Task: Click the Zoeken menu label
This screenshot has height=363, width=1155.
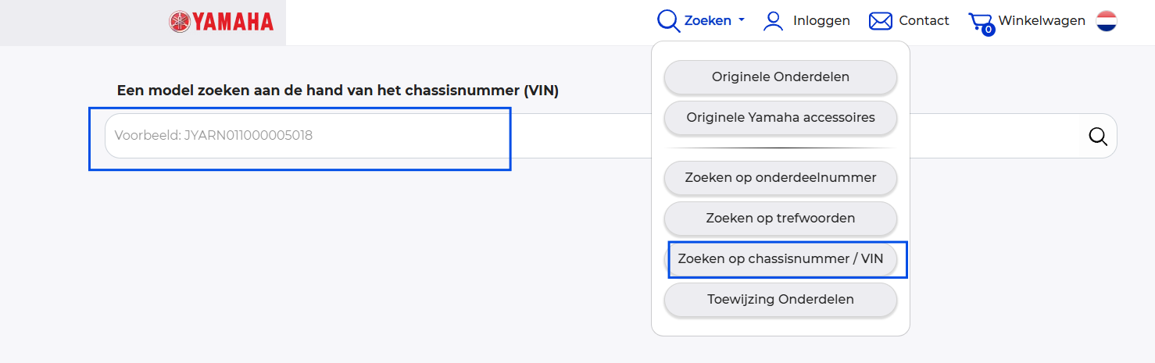Action: (x=707, y=21)
